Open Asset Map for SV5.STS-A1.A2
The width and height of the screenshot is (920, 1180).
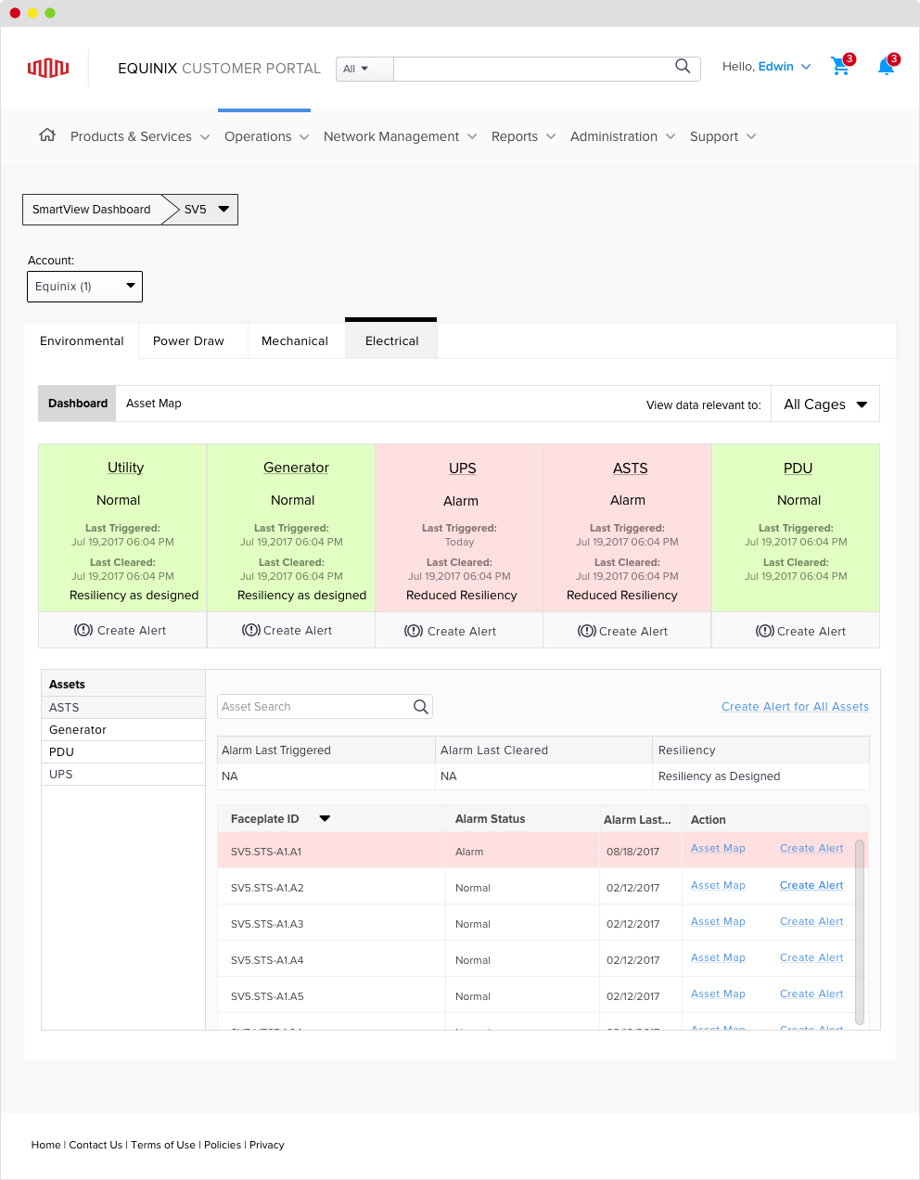[x=718, y=885]
